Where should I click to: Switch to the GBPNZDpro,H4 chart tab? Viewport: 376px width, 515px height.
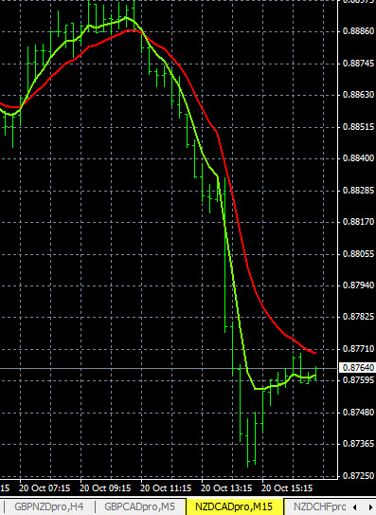click(x=48, y=506)
